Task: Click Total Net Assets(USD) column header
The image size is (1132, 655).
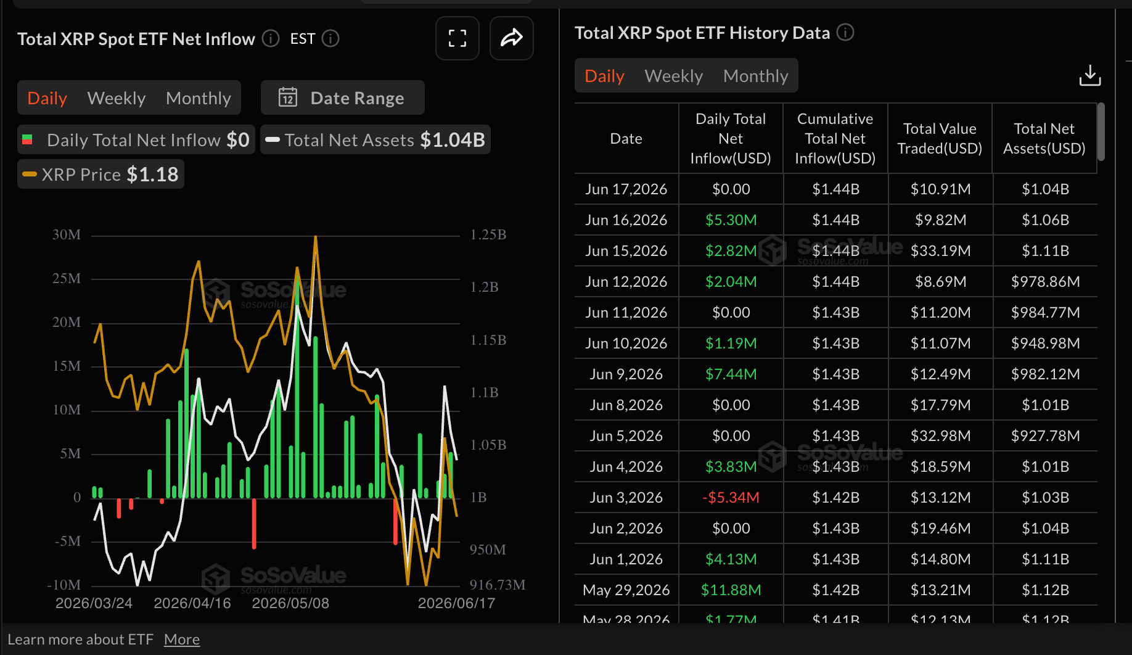Action: pos(1044,139)
